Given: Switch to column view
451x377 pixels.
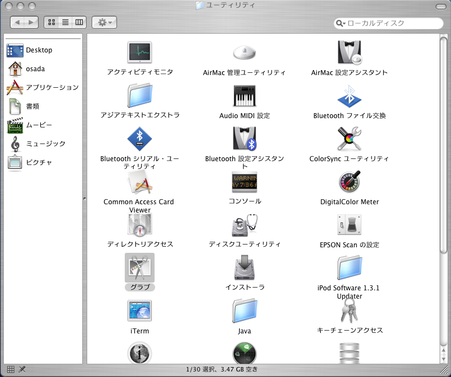Looking at the screenshot, I should pos(79,22).
